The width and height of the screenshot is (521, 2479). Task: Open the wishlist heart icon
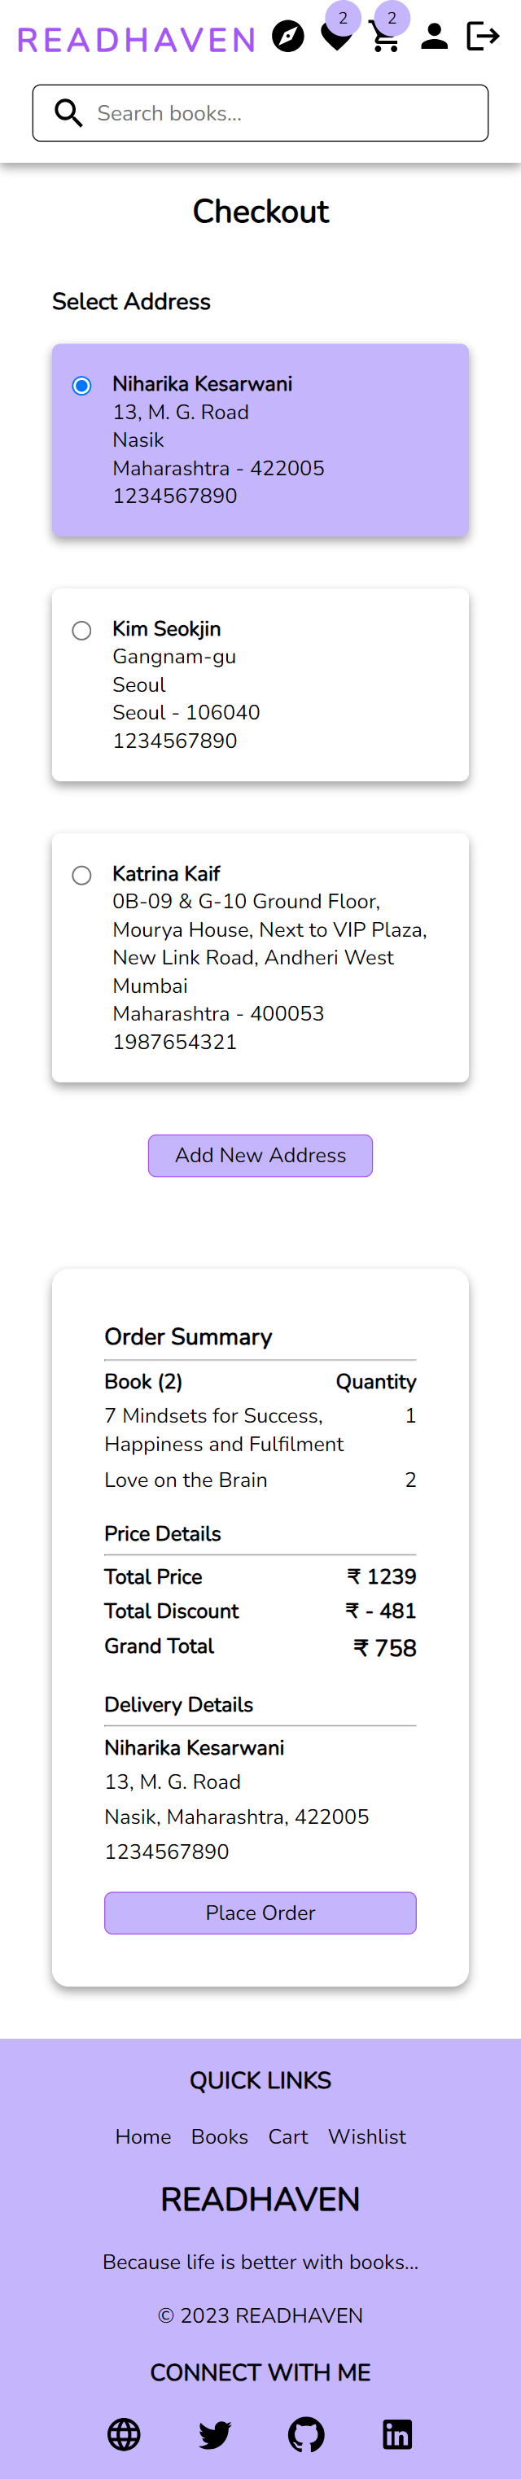(x=336, y=38)
